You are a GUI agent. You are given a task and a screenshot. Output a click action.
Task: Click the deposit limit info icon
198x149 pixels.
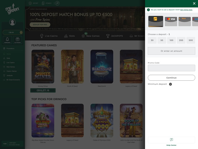pos(148,10)
